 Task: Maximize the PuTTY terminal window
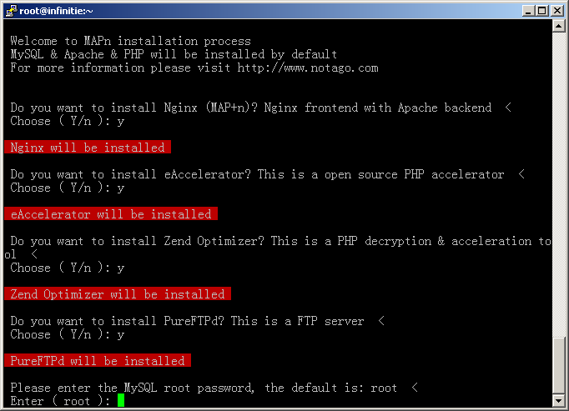click(542, 11)
